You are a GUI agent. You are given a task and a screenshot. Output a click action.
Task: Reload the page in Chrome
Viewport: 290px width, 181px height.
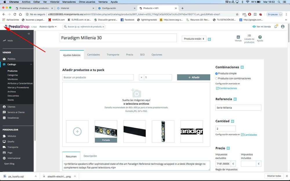tap(15, 14)
